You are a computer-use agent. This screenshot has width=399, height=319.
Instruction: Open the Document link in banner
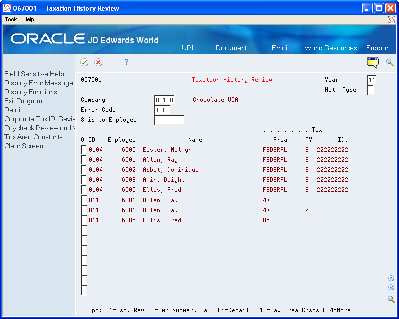[231, 48]
